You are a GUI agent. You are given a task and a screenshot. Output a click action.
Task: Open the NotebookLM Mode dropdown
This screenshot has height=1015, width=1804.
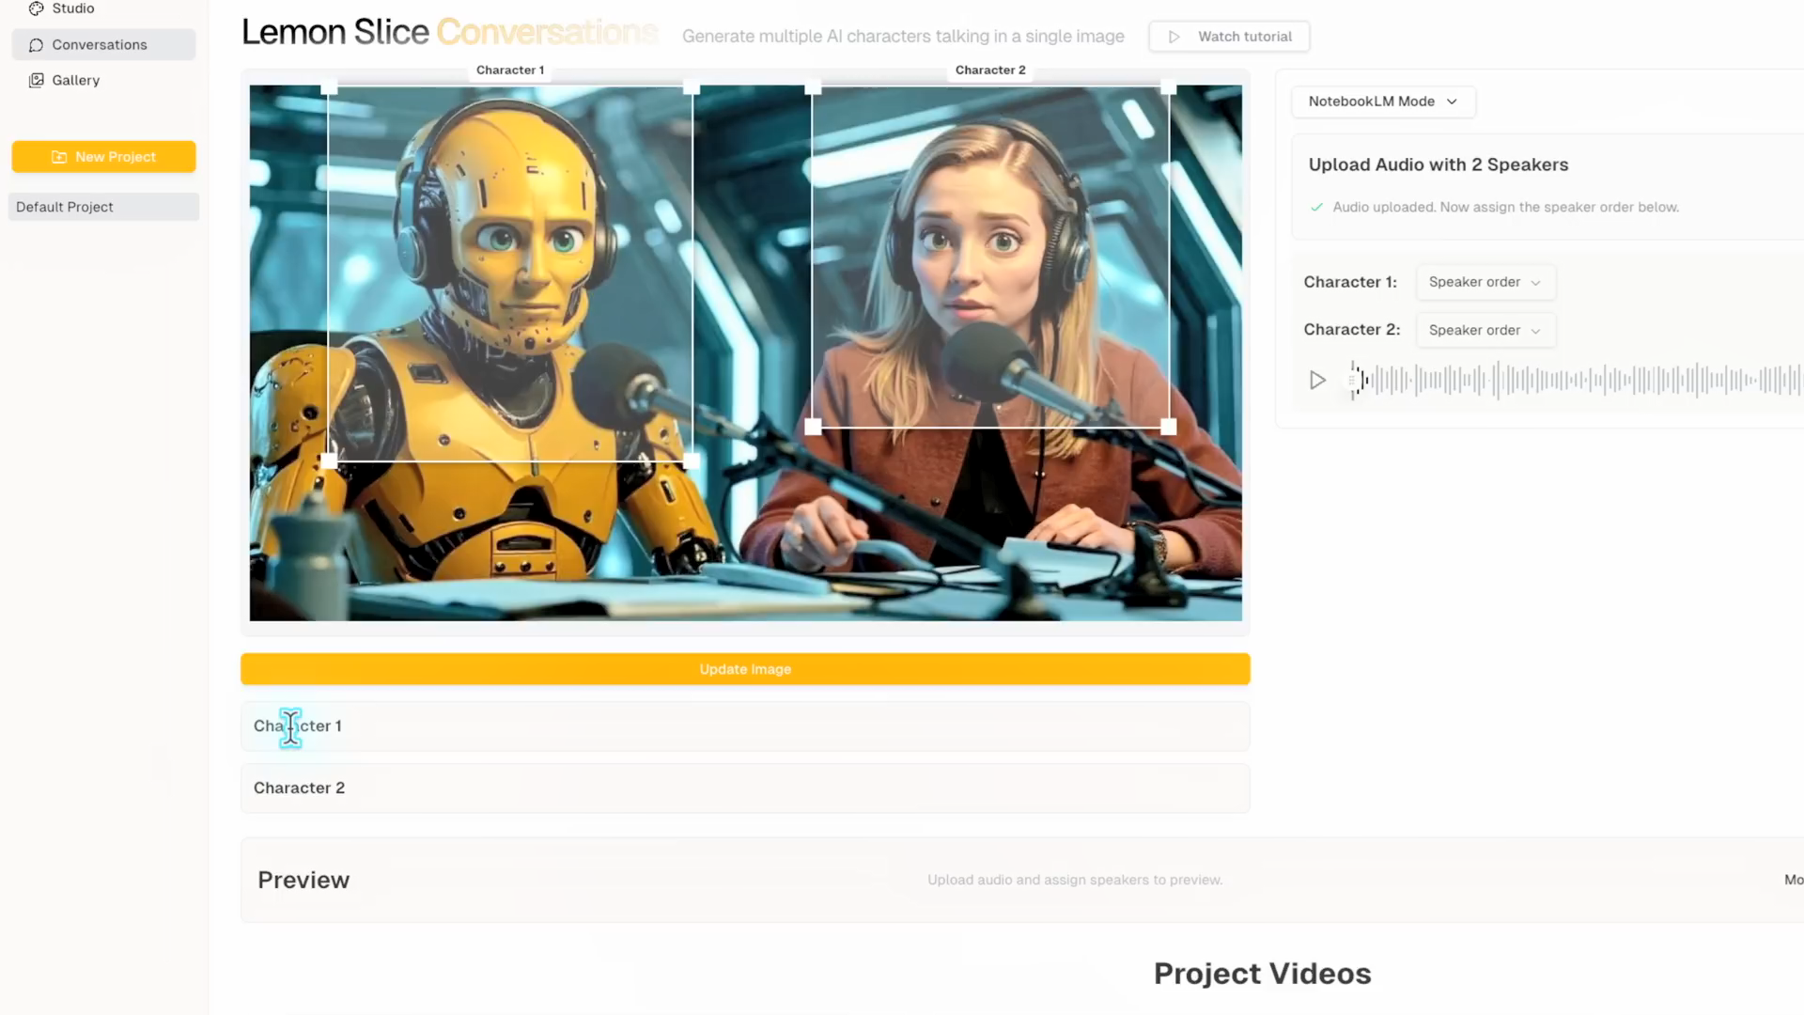pyautogui.click(x=1382, y=101)
